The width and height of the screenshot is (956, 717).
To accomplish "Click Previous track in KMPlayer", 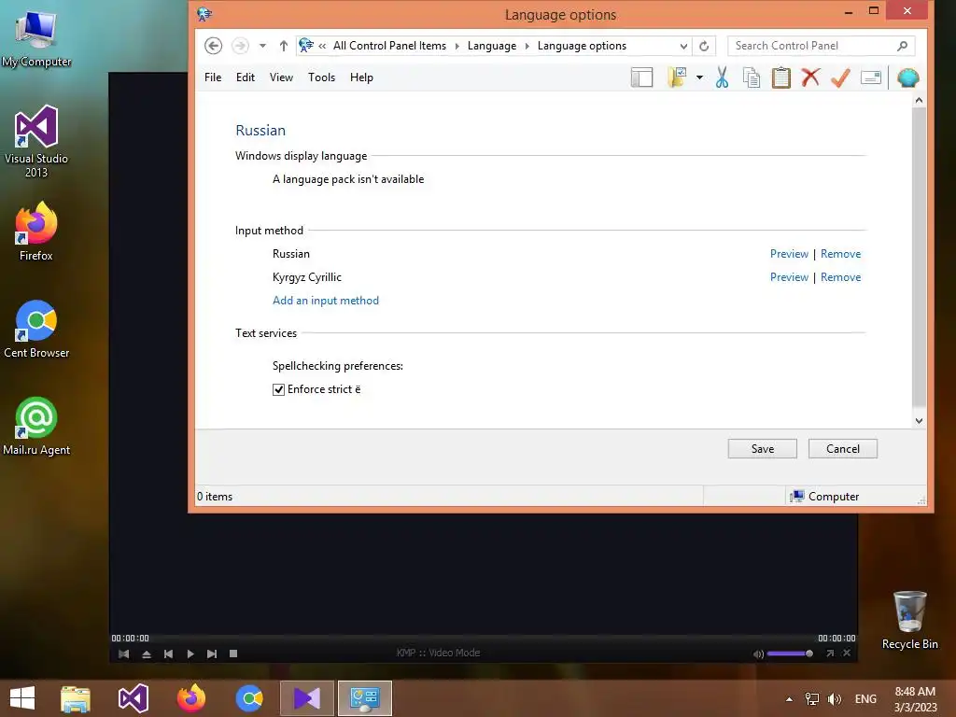I will 168,654.
